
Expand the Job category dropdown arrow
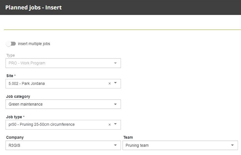pos(115,104)
